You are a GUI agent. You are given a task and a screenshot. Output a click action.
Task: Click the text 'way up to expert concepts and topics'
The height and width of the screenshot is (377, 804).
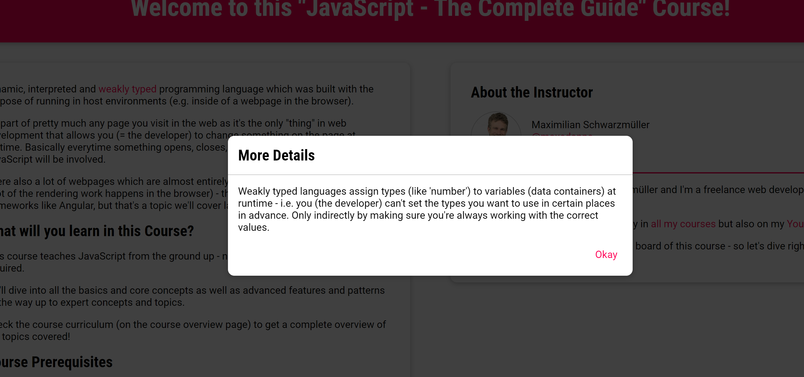pos(100,302)
